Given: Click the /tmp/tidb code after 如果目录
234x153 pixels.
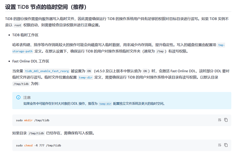Looking at the screenshot, I should pos(36,133).
